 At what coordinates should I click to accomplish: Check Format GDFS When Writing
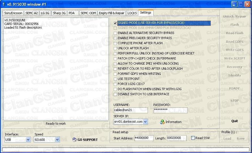point(115,74)
